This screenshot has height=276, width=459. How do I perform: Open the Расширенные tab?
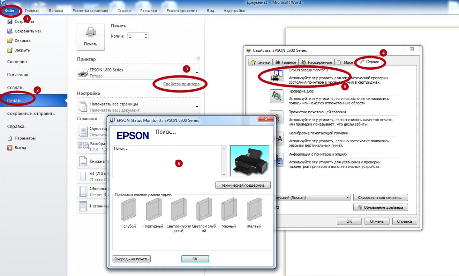click(317, 62)
